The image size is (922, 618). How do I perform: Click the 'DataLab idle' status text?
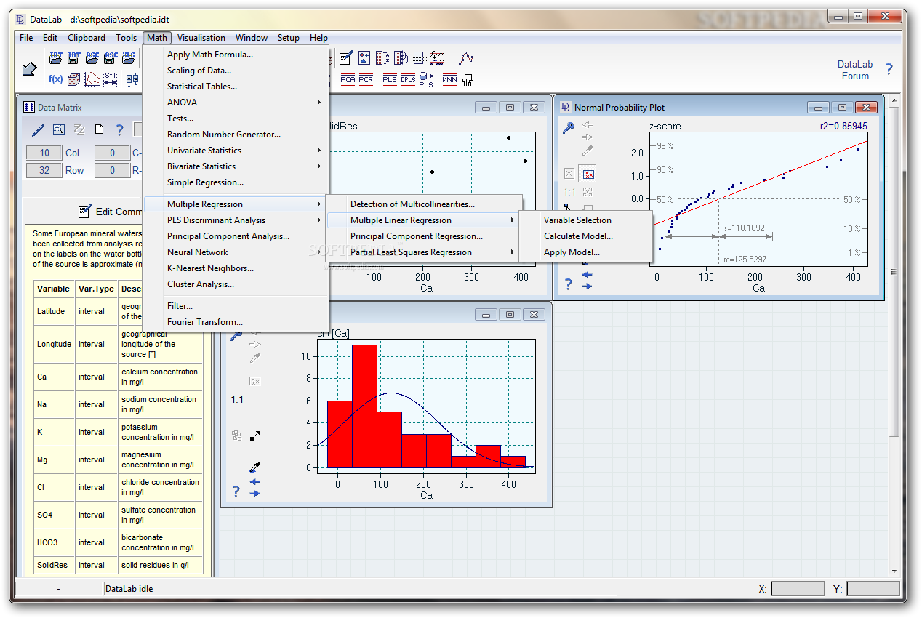click(x=129, y=589)
